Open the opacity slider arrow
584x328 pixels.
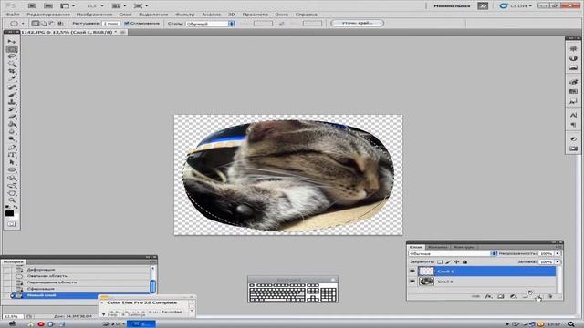[558, 253]
